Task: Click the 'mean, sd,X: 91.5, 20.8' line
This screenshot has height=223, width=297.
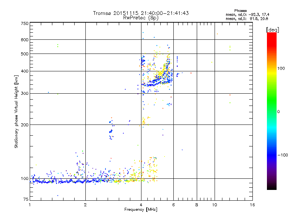Action: 247,19
